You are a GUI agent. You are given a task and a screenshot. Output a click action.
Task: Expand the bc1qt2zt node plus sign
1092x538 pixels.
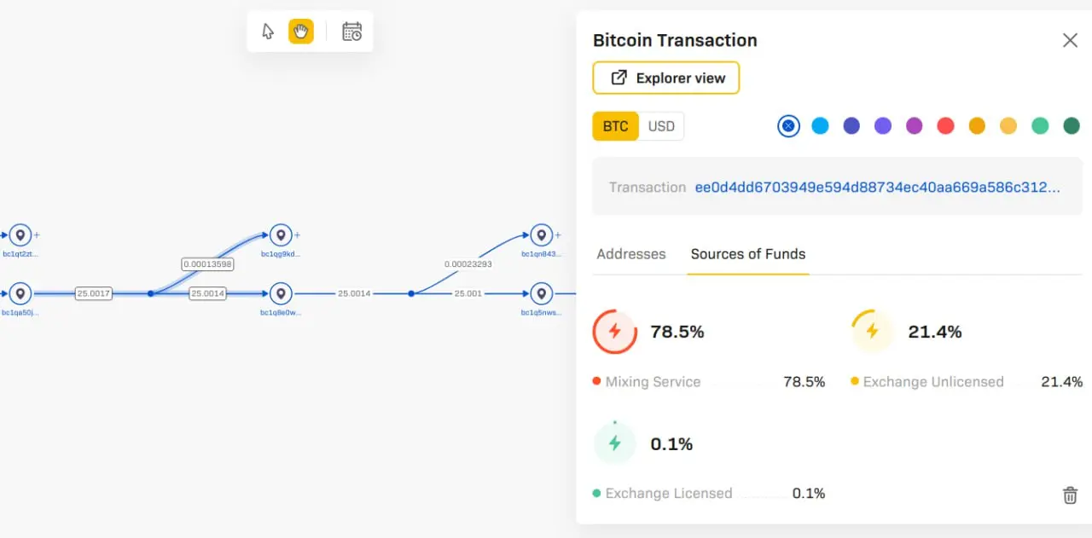click(x=37, y=235)
